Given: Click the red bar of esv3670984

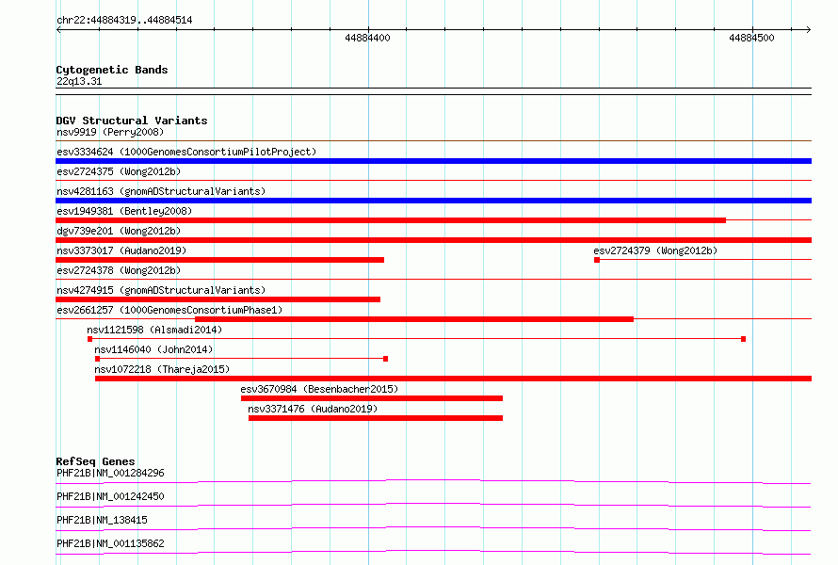Looking at the screenshot, I should click(372, 398).
